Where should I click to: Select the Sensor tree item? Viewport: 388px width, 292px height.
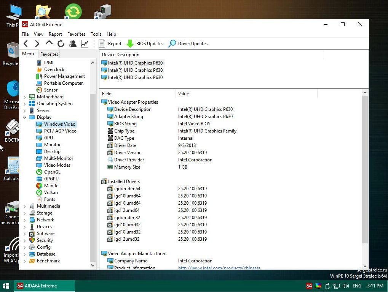point(51,90)
